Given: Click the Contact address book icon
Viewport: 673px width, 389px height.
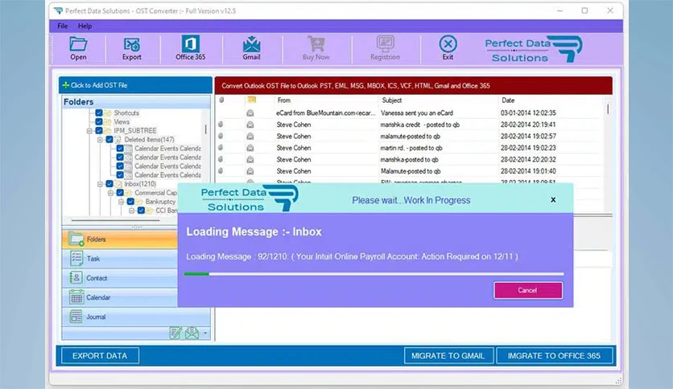Looking at the screenshot, I should tap(76, 277).
